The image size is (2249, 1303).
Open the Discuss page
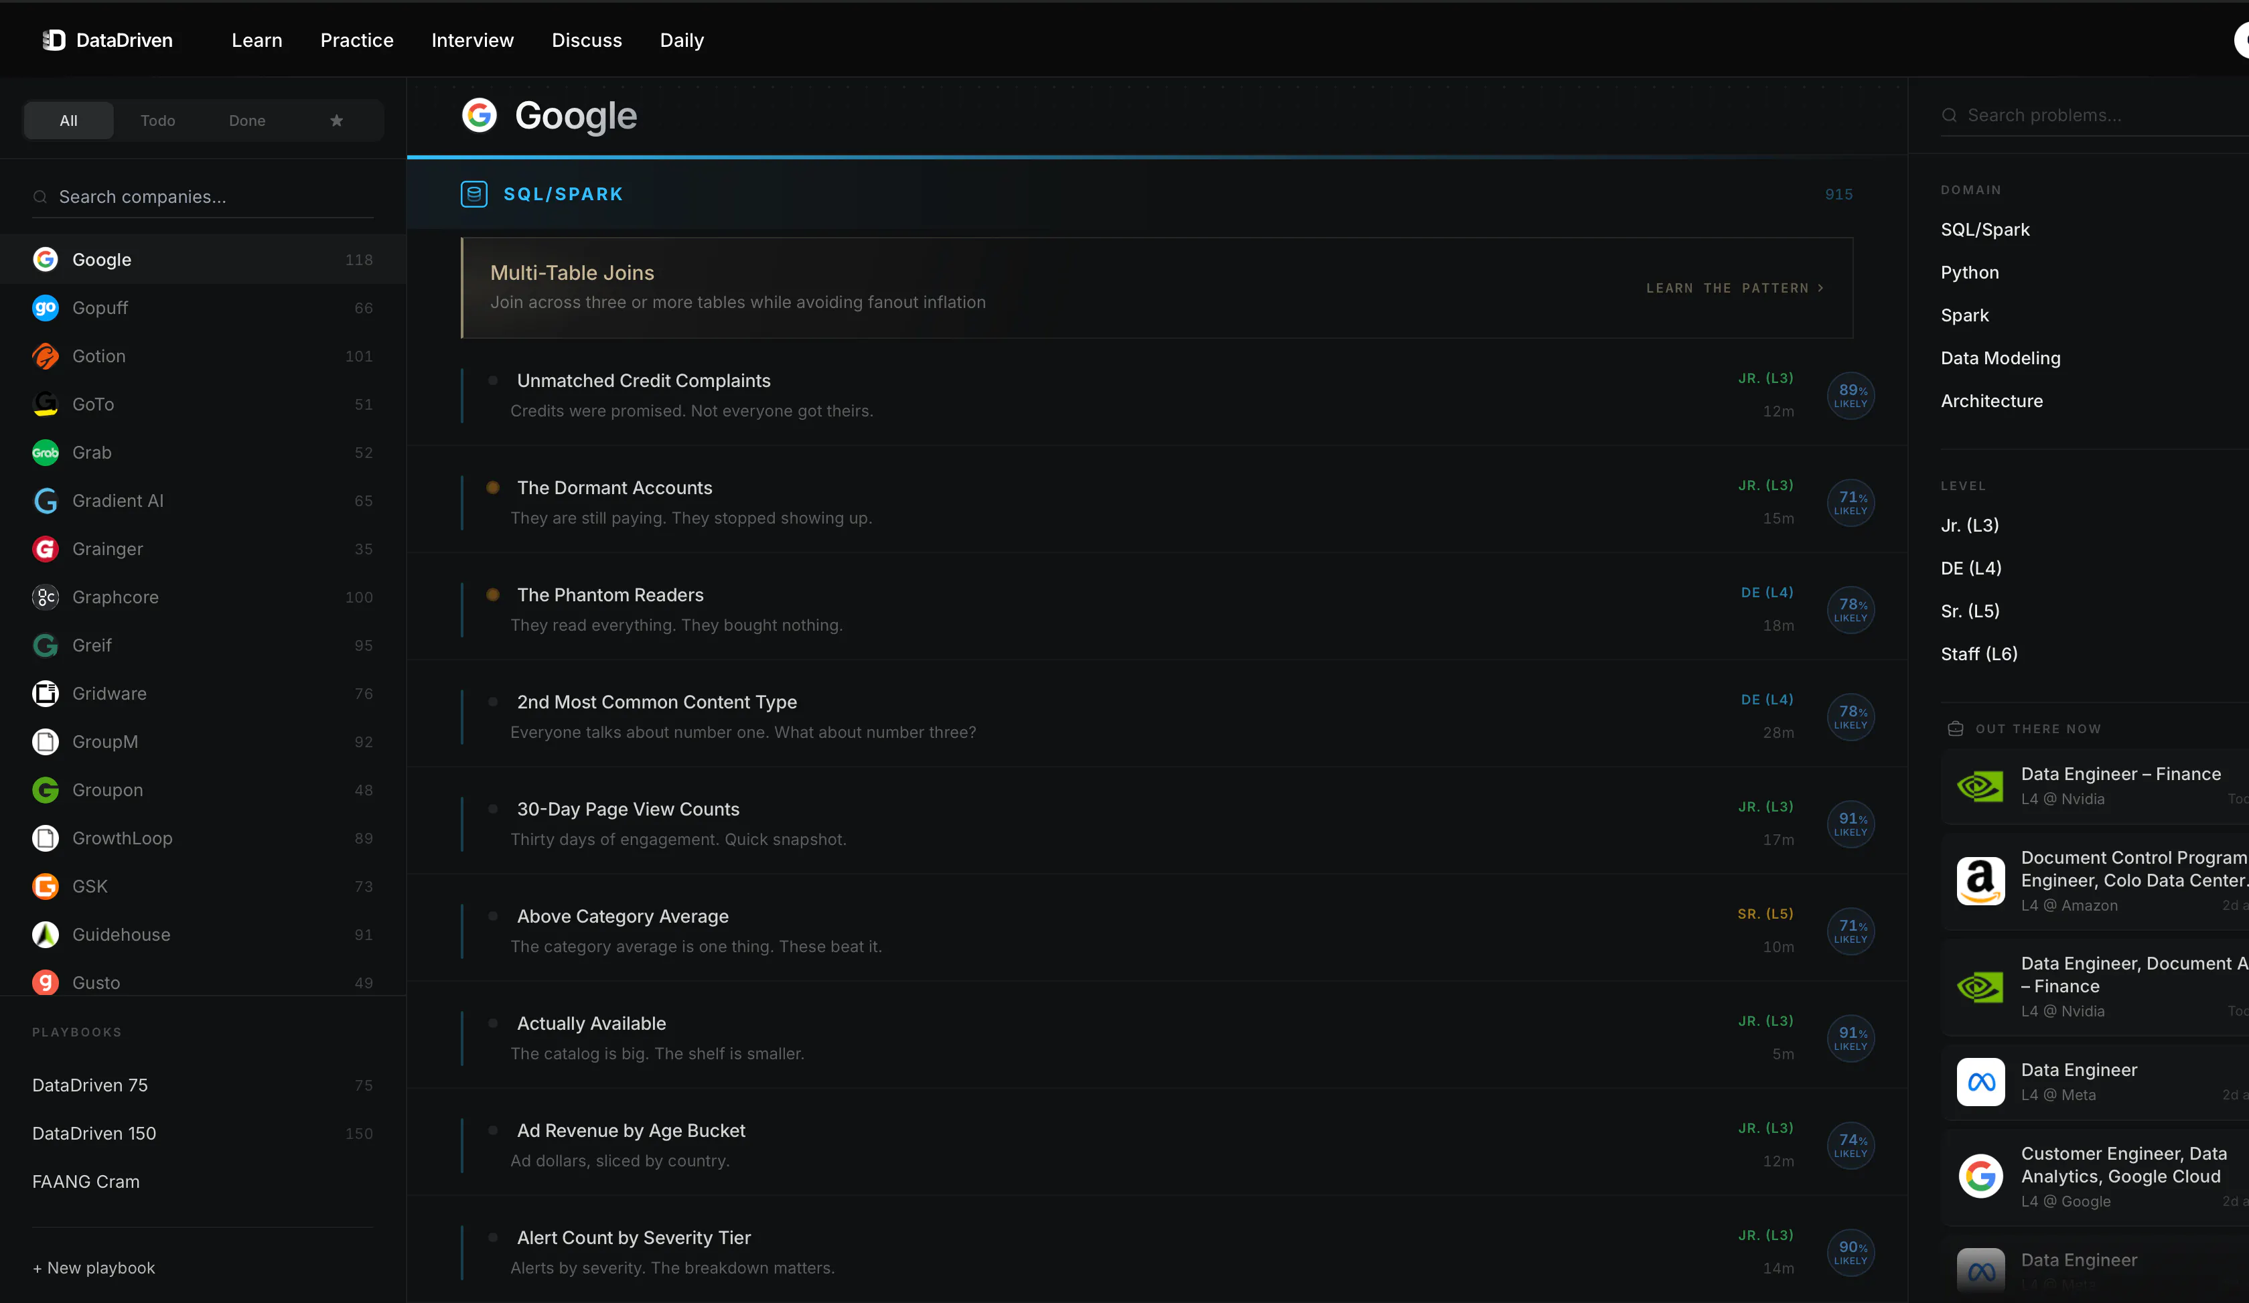pyautogui.click(x=586, y=40)
